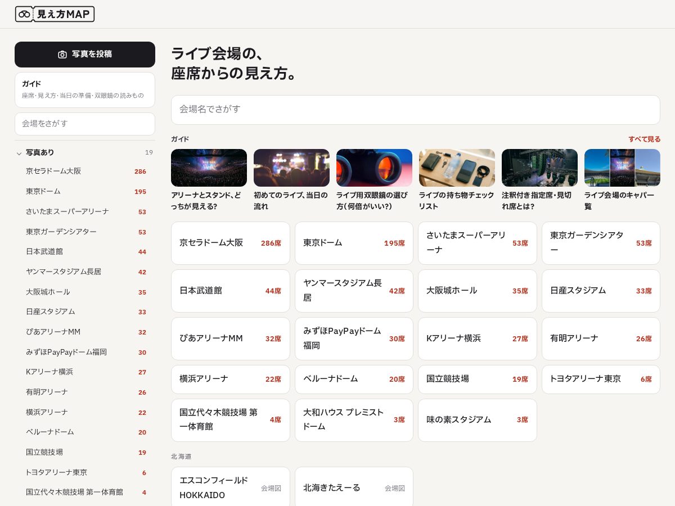Viewport: 675px width, 506px height.
Task: Open the みずほPayPayドーム福岡 30席 card
Action: 354,339
